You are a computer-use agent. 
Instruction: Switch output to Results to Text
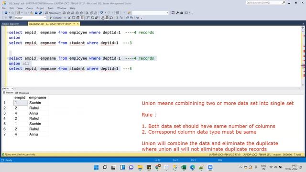[x=103, y=18]
